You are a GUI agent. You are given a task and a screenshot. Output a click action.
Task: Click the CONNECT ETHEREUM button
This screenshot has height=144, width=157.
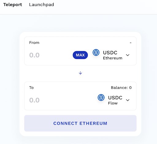80,123
